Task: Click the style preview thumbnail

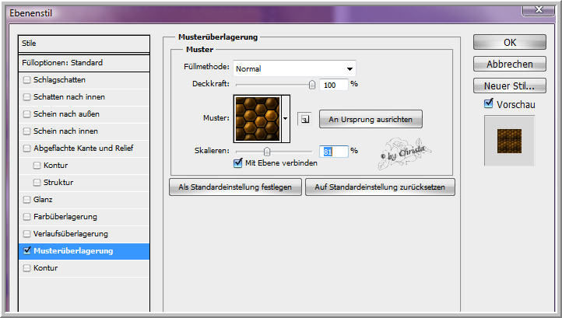Action: pos(509,141)
